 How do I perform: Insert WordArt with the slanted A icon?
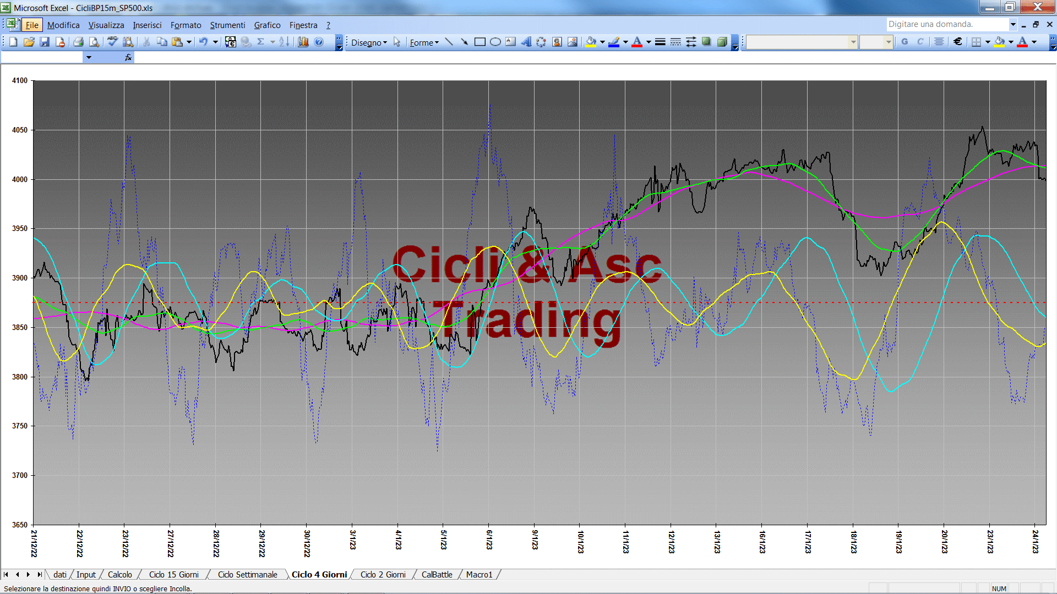coord(526,42)
